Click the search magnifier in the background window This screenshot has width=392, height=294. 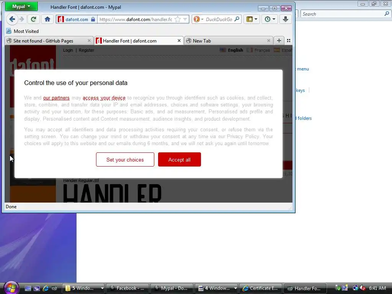click(x=387, y=14)
